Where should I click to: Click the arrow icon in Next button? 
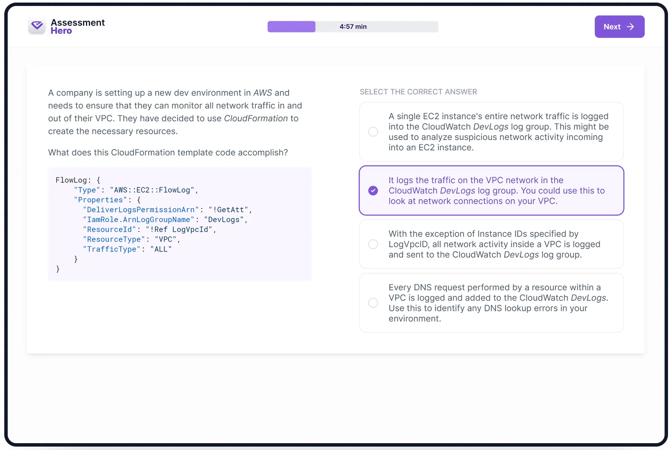click(x=630, y=26)
